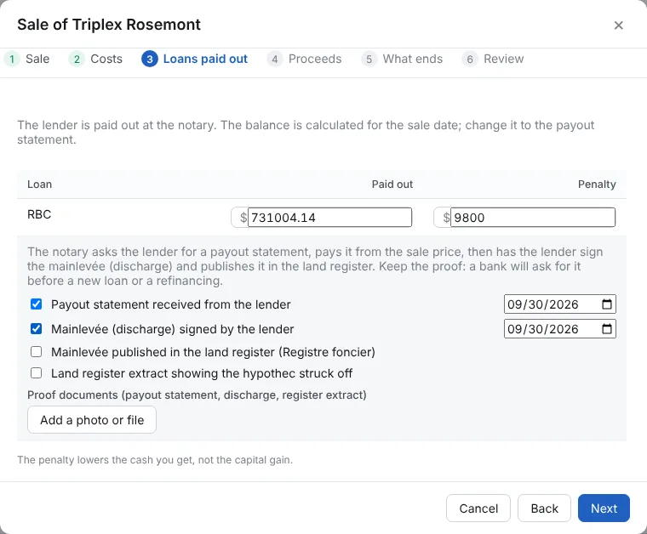This screenshot has height=534, width=647.
Task: Select the Loans paid out step
Action: pyautogui.click(x=194, y=59)
